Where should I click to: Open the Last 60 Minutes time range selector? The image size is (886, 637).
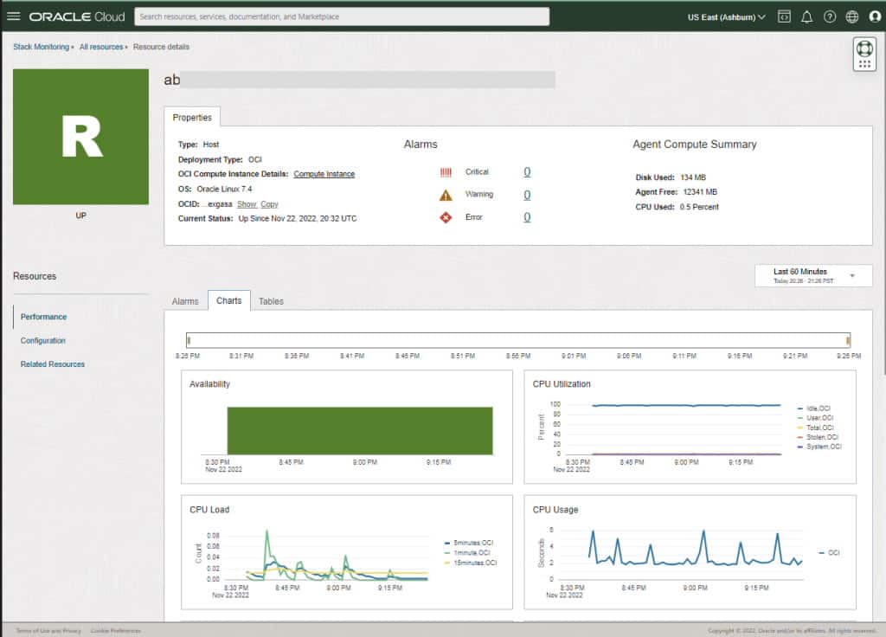[x=812, y=274]
